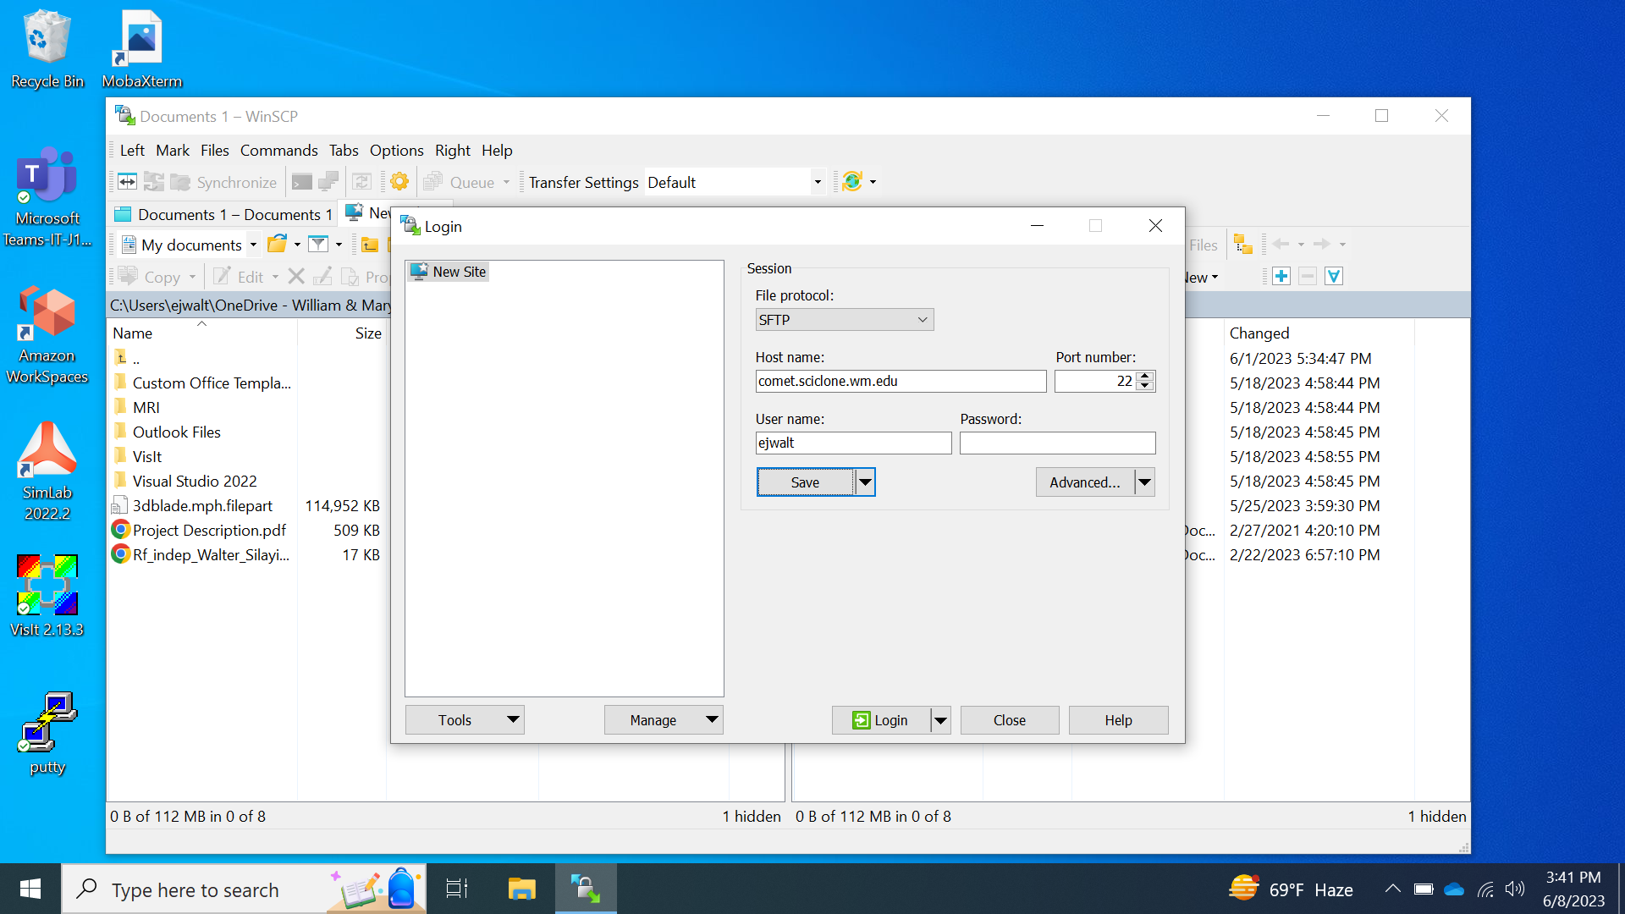Click the Close button in Login dialog
1625x914 pixels.
(x=1010, y=720)
